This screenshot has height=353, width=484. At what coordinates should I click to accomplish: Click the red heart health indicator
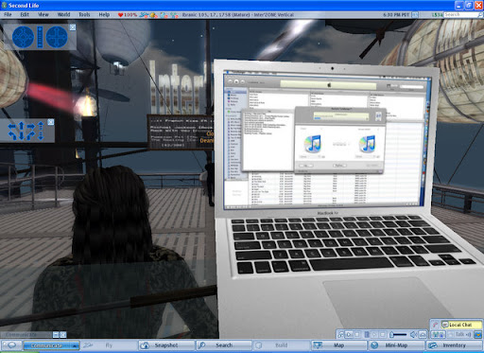120,15
